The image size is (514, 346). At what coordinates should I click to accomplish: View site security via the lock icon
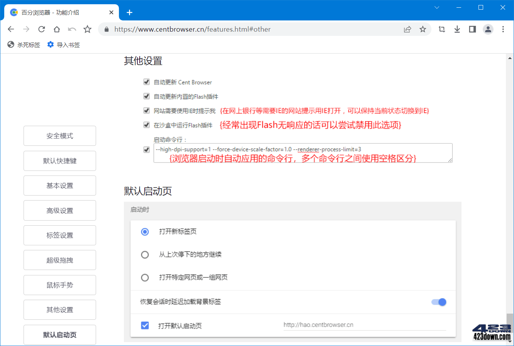(107, 29)
